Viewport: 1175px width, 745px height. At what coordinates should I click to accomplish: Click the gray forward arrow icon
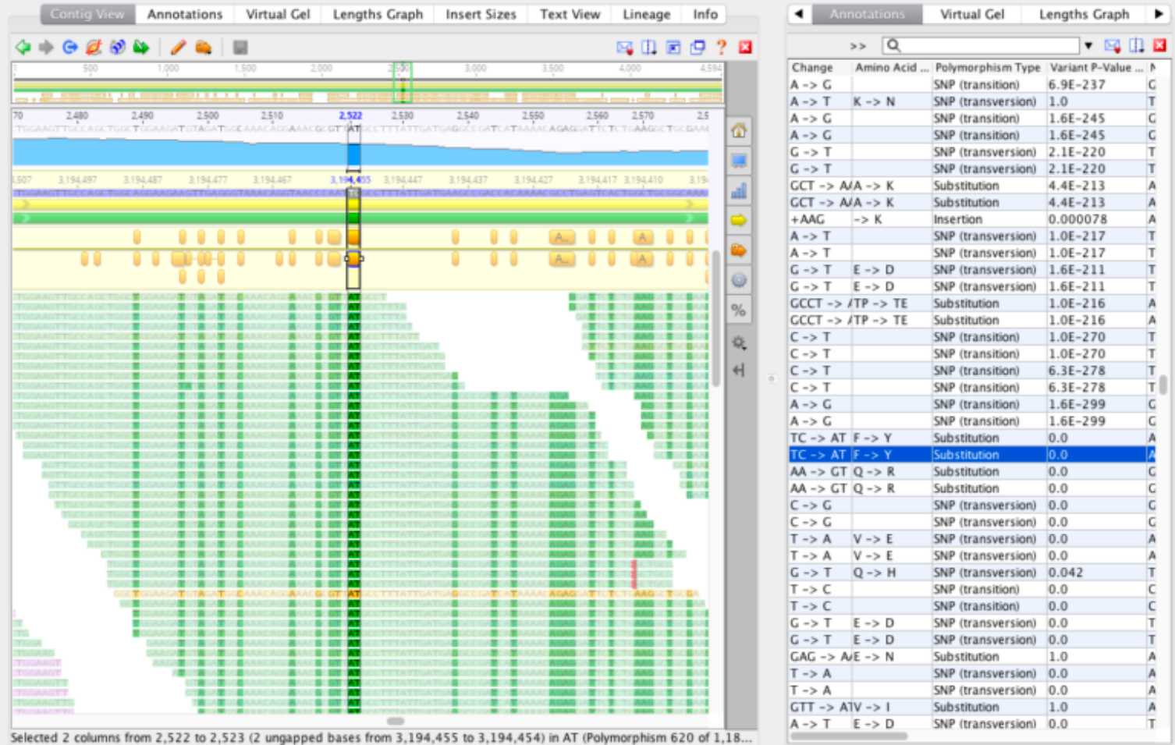coord(46,48)
